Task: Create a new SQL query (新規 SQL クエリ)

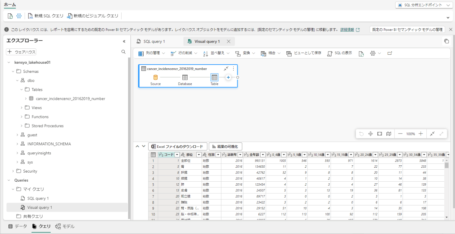Action: tap(45, 16)
